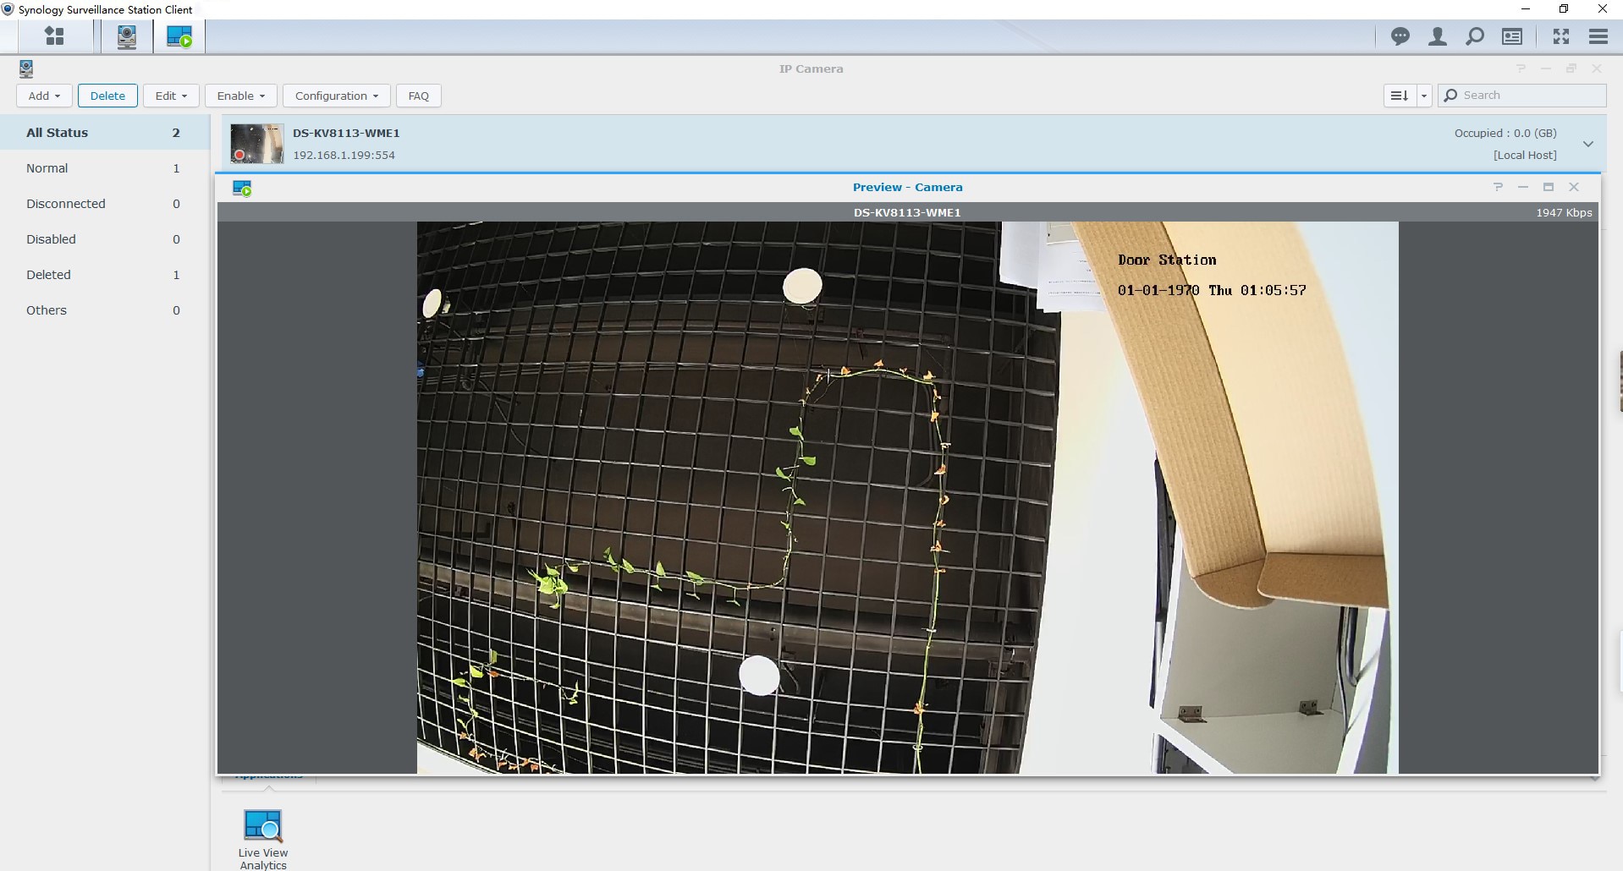Open the user account icon
This screenshot has height=871, width=1623.
point(1438,36)
